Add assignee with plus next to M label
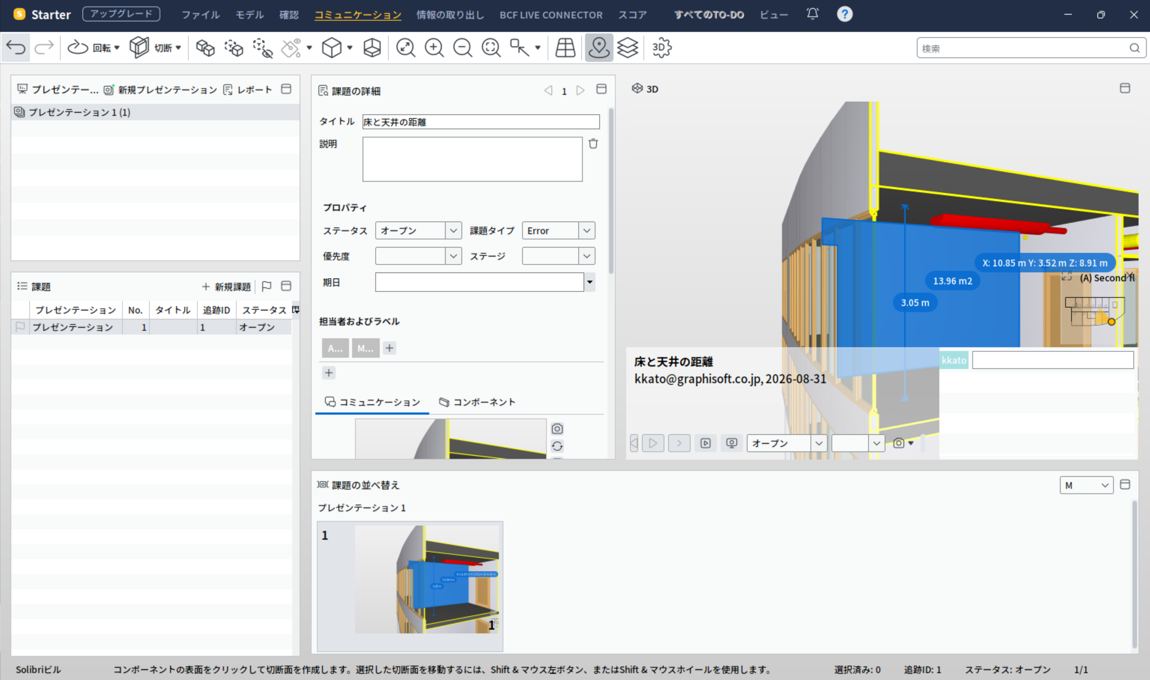Viewport: 1150px width, 680px height. 389,348
